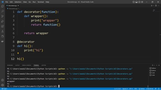Select the Terminal panel tab
Screen dimensions: 161x90
point(36,65)
